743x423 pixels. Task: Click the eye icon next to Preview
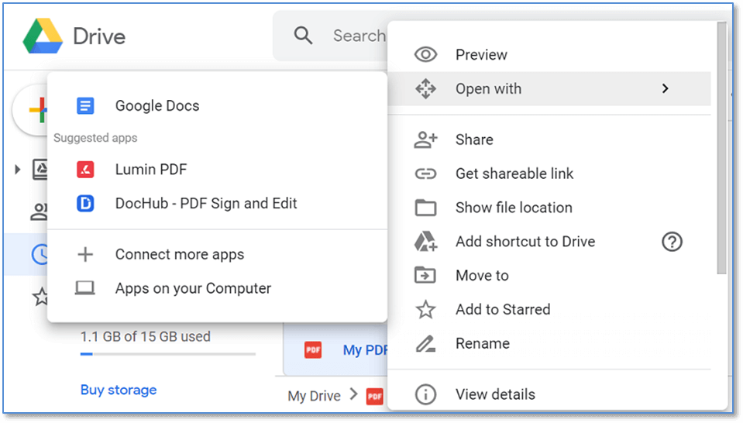click(425, 54)
